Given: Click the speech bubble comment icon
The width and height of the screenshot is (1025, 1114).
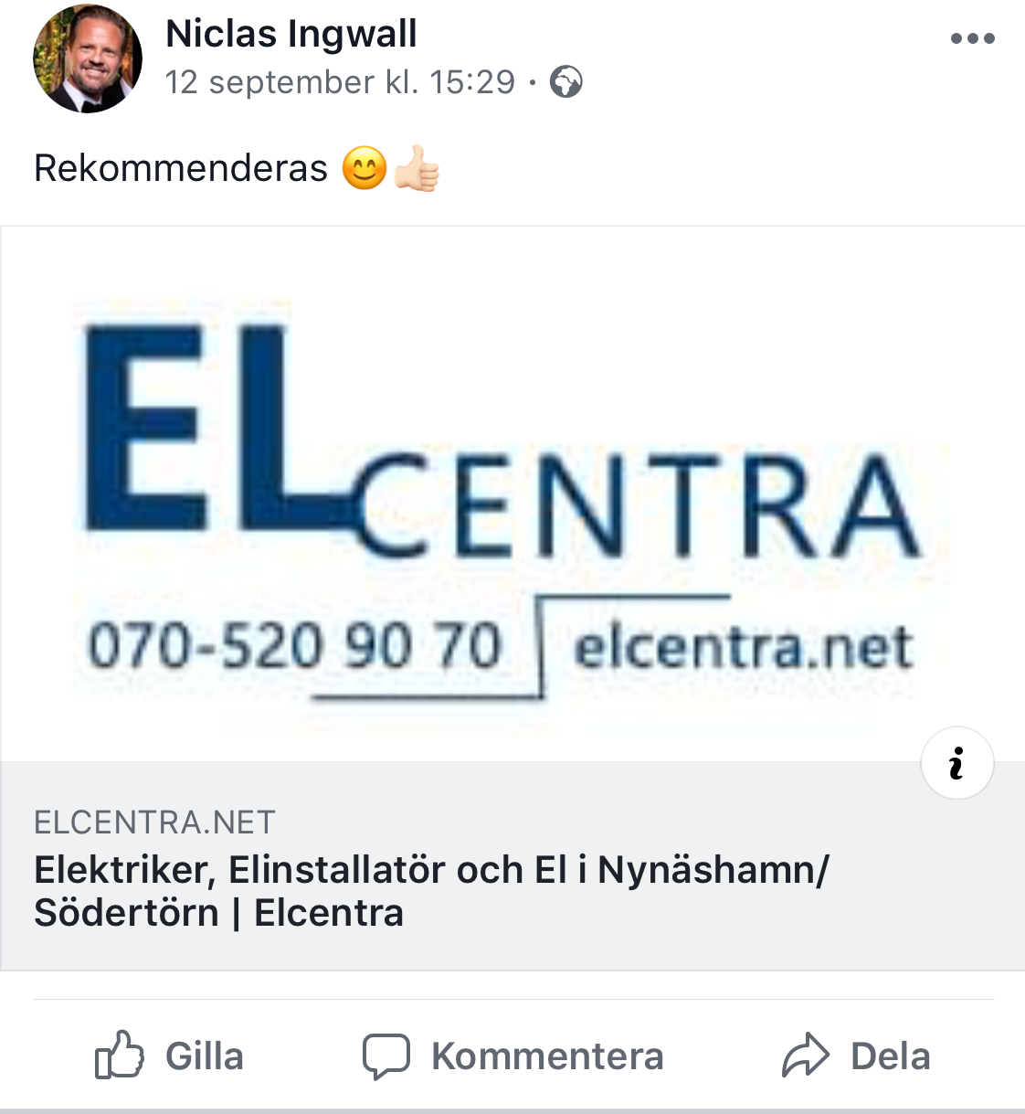Looking at the screenshot, I should pyautogui.click(x=386, y=1056).
